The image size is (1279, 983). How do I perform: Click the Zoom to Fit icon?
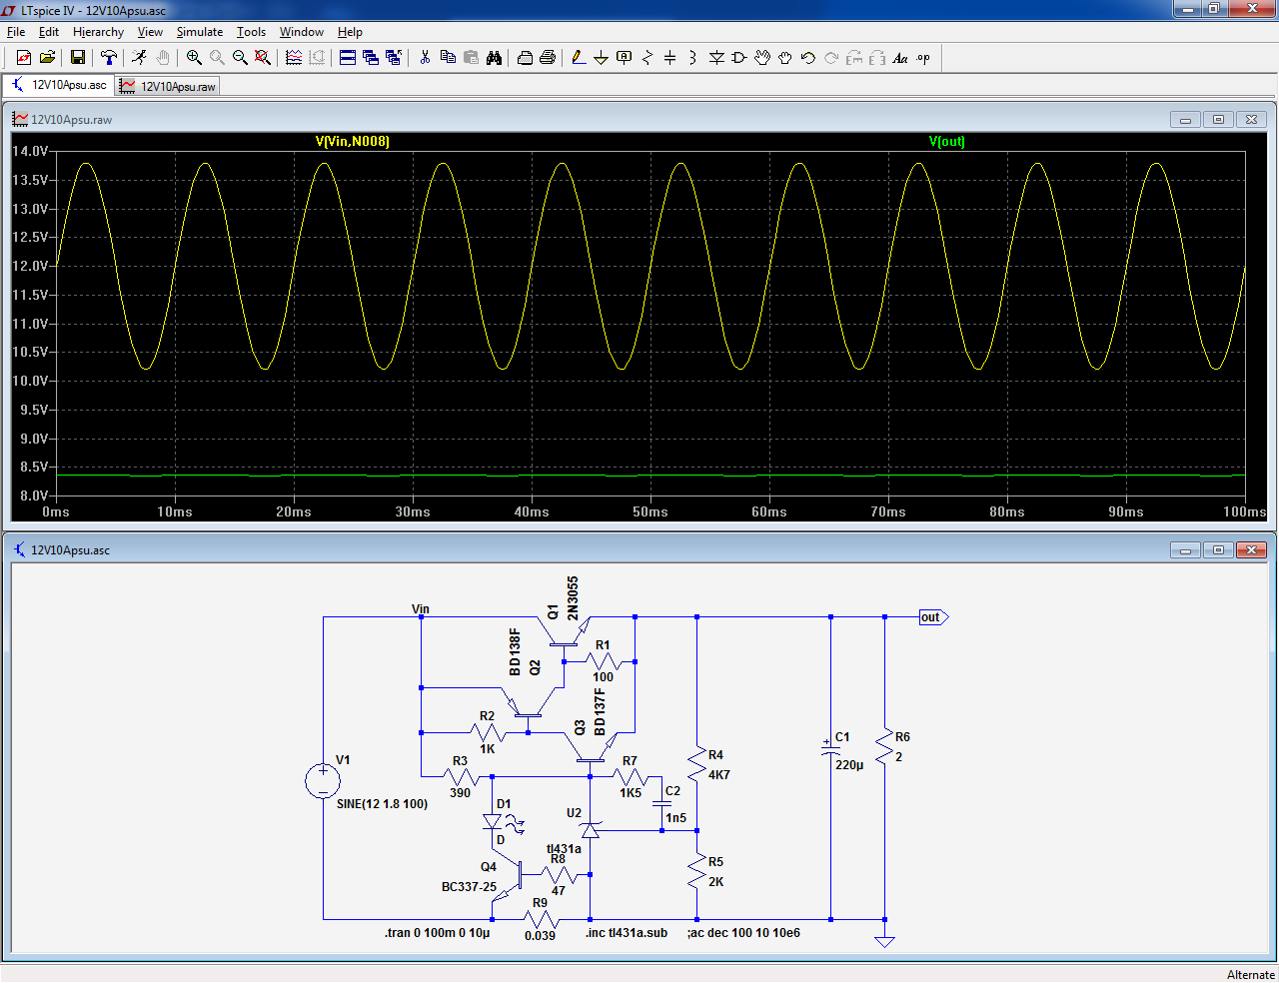pos(263,58)
